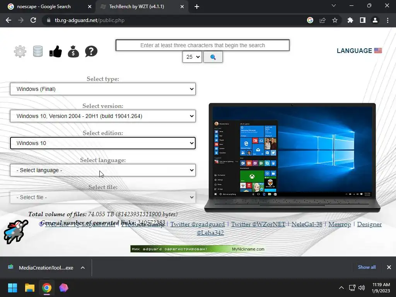Image resolution: width=396 pixels, height=297 pixels.
Task: Click the MyNickname.com banner
Action: (198, 249)
